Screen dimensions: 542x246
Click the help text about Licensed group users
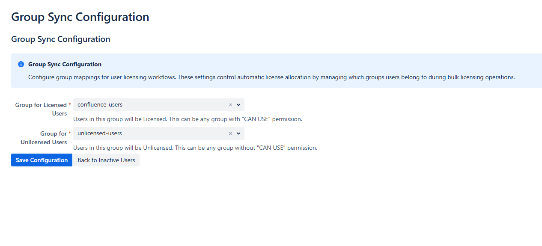[188, 119]
